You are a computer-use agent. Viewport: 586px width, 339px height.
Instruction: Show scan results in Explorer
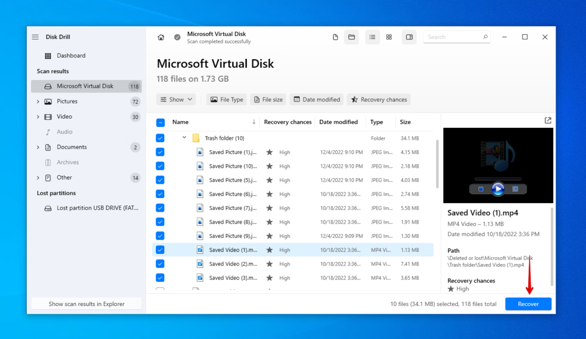click(86, 303)
